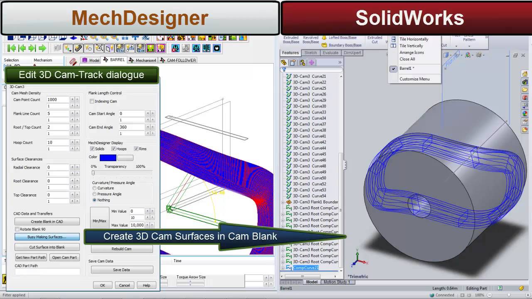Toggle the Rims display checkbox
Screen dimensions: 532x299
click(136, 149)
